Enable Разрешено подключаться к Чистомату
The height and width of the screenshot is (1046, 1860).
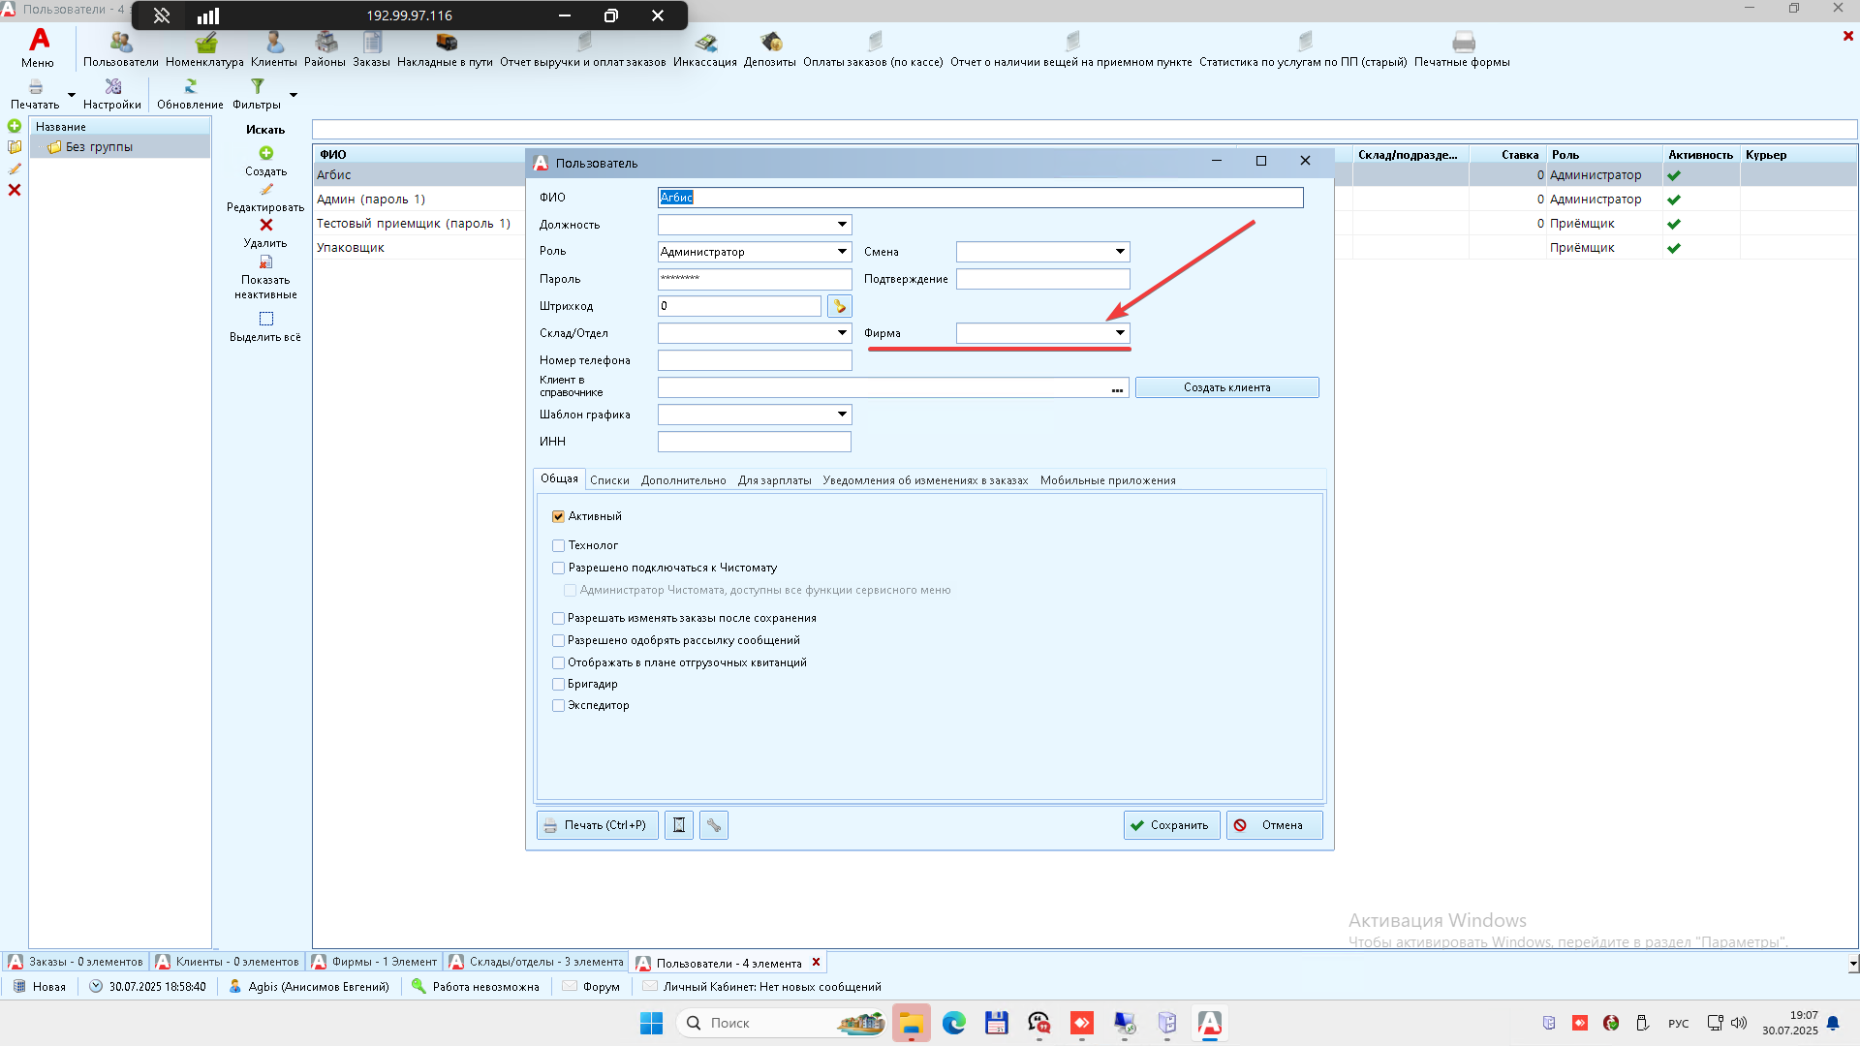[x=558, y=569]
